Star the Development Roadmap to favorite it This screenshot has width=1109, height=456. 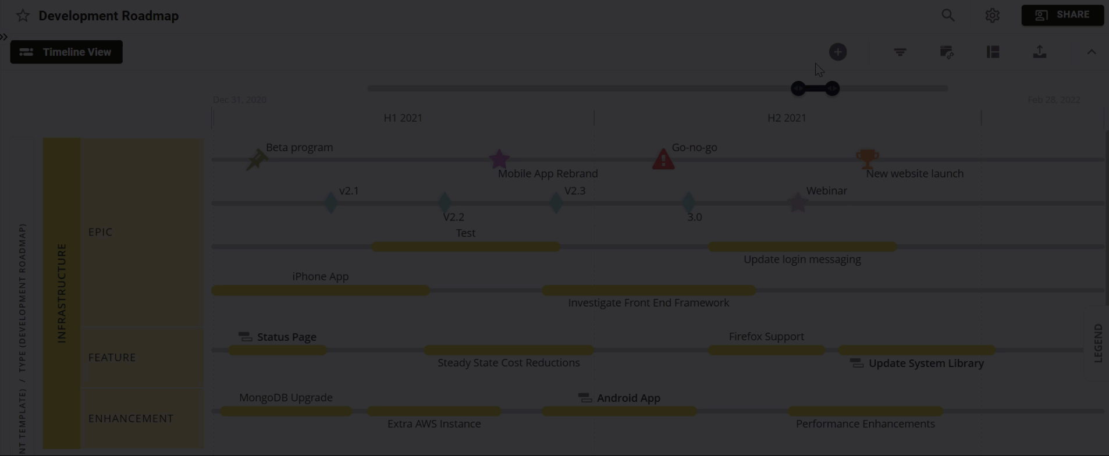[x=22, y=16]
